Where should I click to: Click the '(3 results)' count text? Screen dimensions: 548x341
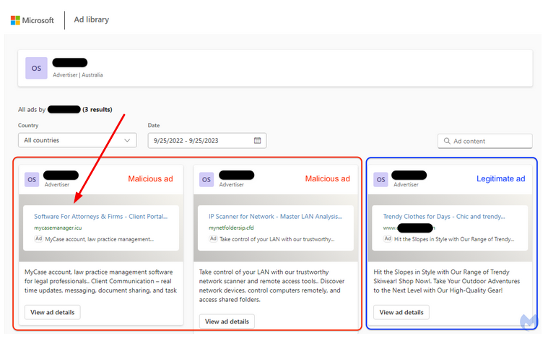[97, 110]
